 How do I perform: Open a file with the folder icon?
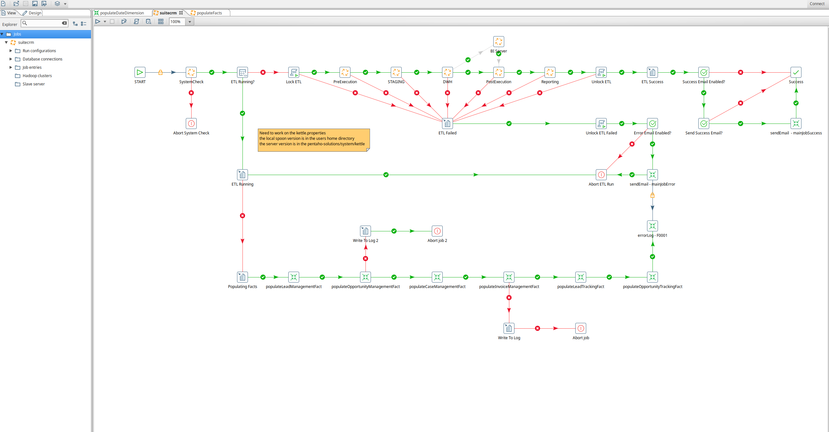point(16,4)
